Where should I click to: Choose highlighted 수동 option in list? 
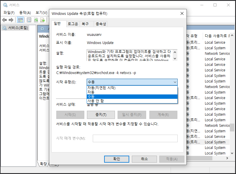pos(132,96)
